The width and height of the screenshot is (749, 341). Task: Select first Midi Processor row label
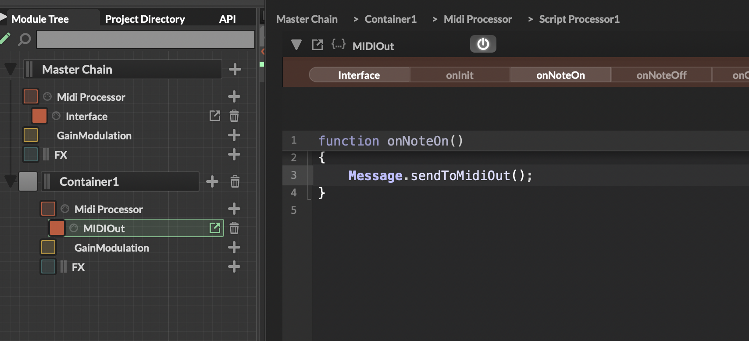(x=91, y=97)
